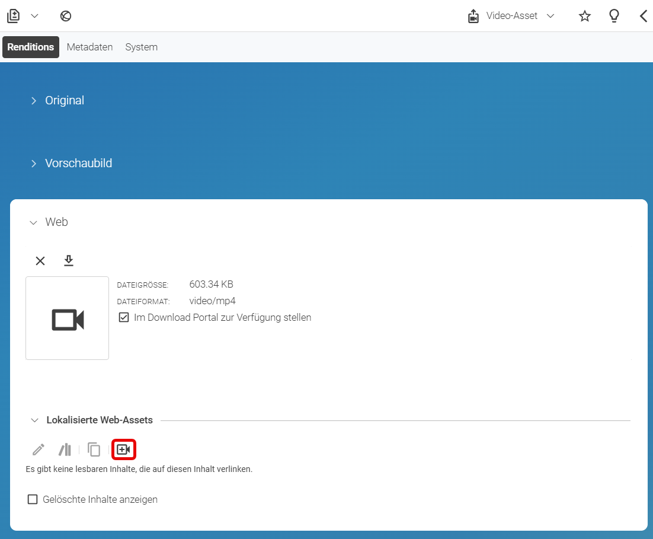The height and width of the screenshot is (539, 653).
Task: Mark the asset as favorite with the star
Action: click(x=585, y=16)
